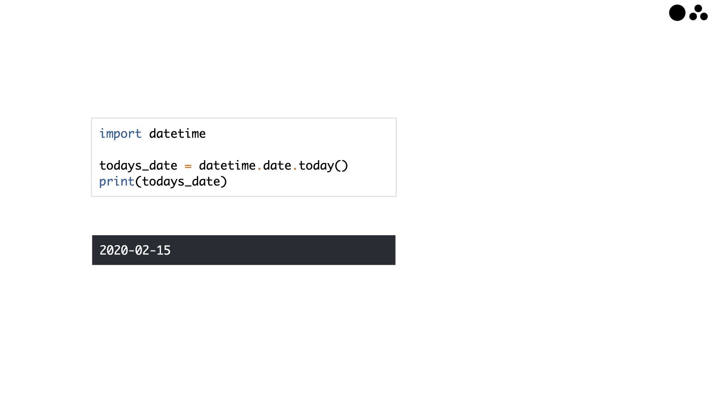Viewport: 712px width, 400px height.
Task: Click the orange dot before today()
Action: [x=295, y=169]
